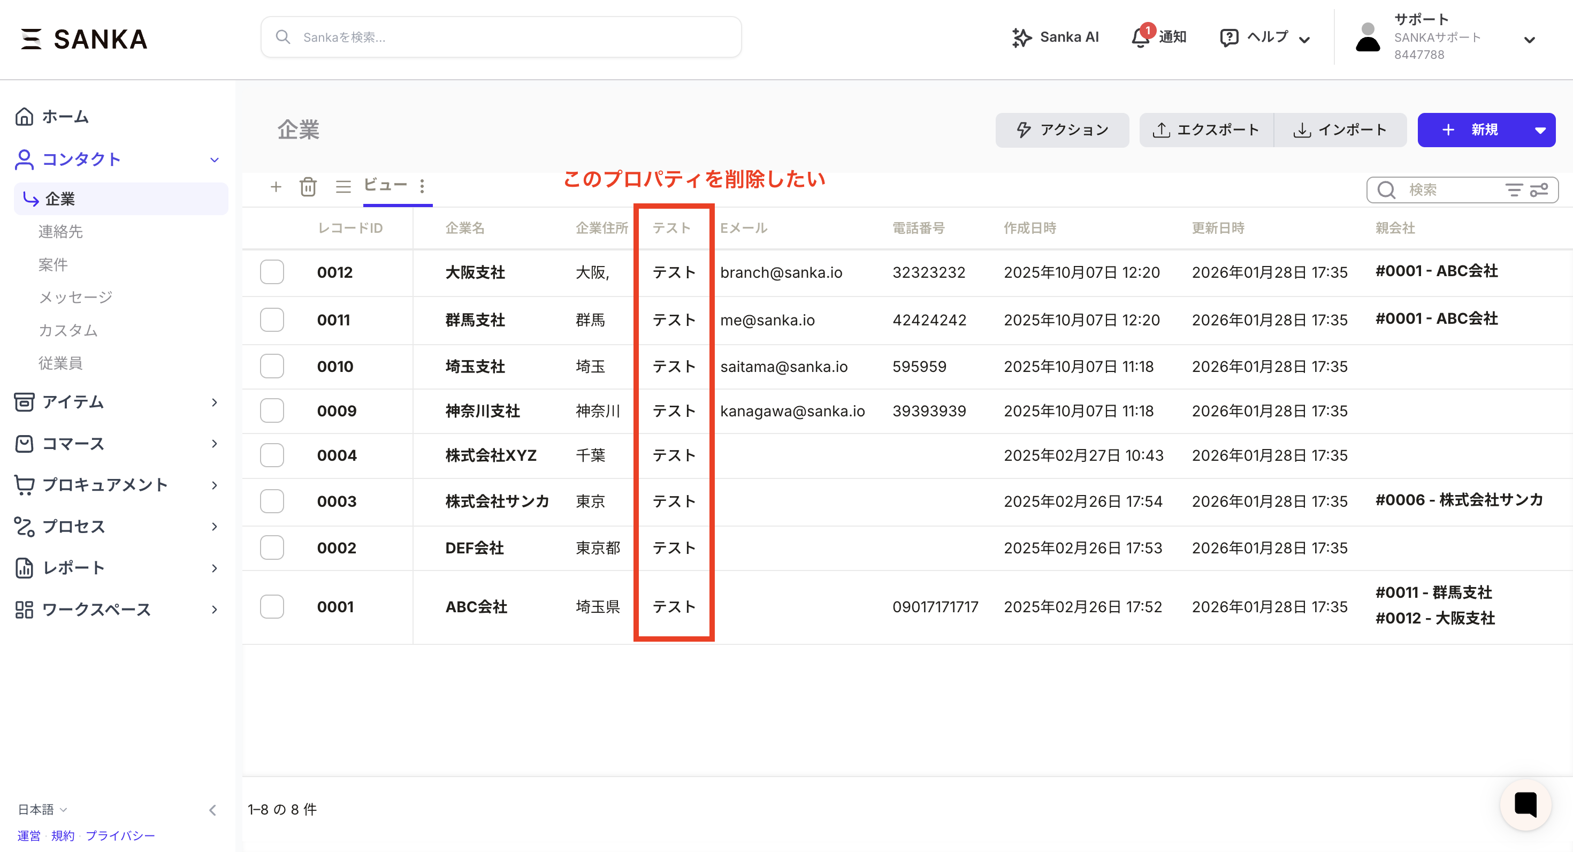Collapse the sidebar with the left arrow
The image size is (1573, 852).
pos(212,810)
